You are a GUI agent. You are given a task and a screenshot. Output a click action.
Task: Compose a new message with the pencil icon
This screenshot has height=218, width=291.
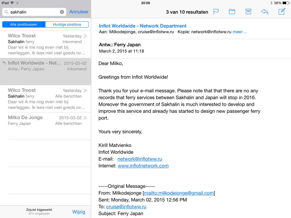(282, 11)
